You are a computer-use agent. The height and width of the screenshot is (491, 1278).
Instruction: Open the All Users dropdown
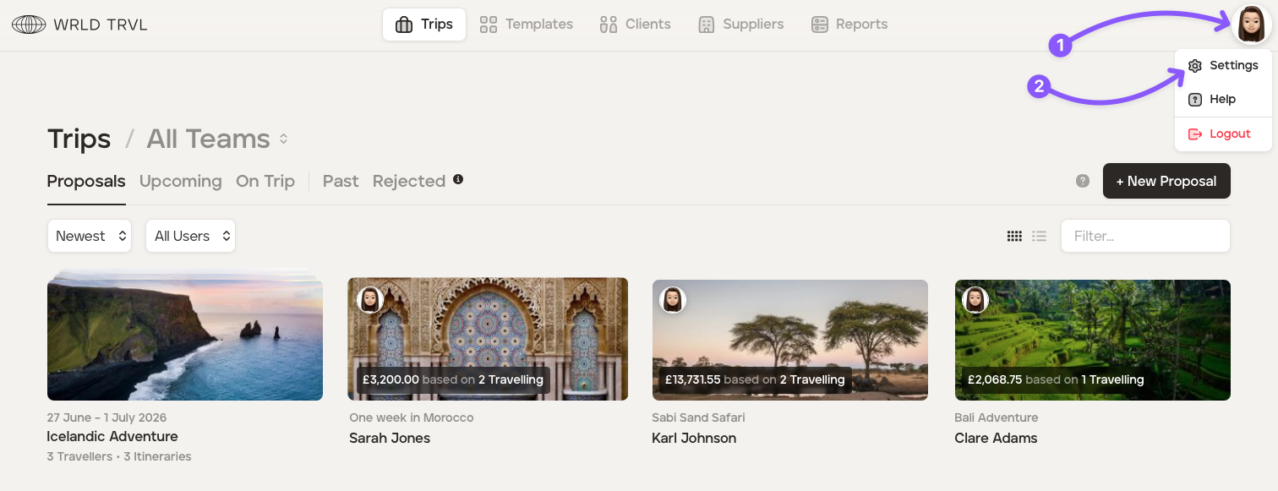pyautogui.click(x=190, y=236)
